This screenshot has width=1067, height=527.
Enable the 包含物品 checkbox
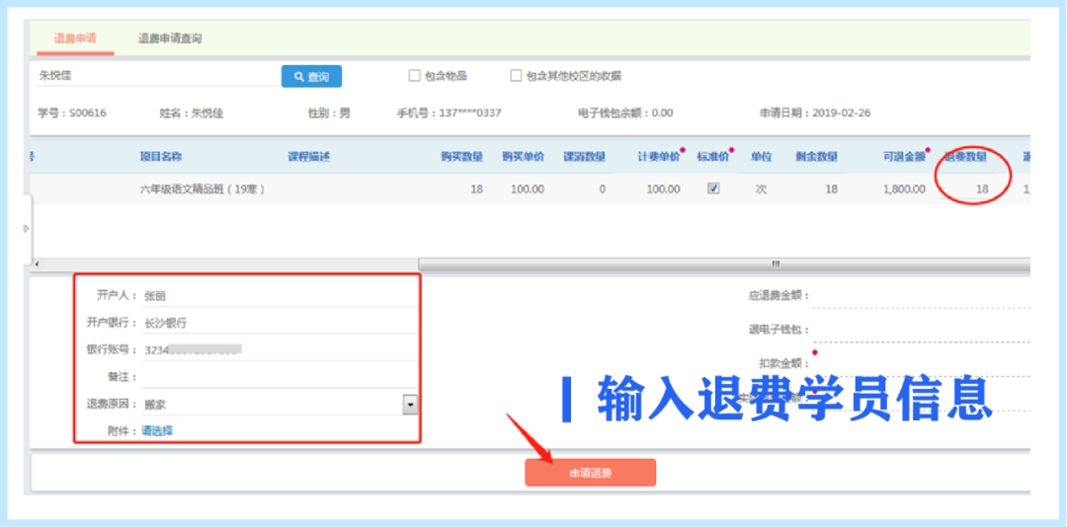[x=415, y=76]
